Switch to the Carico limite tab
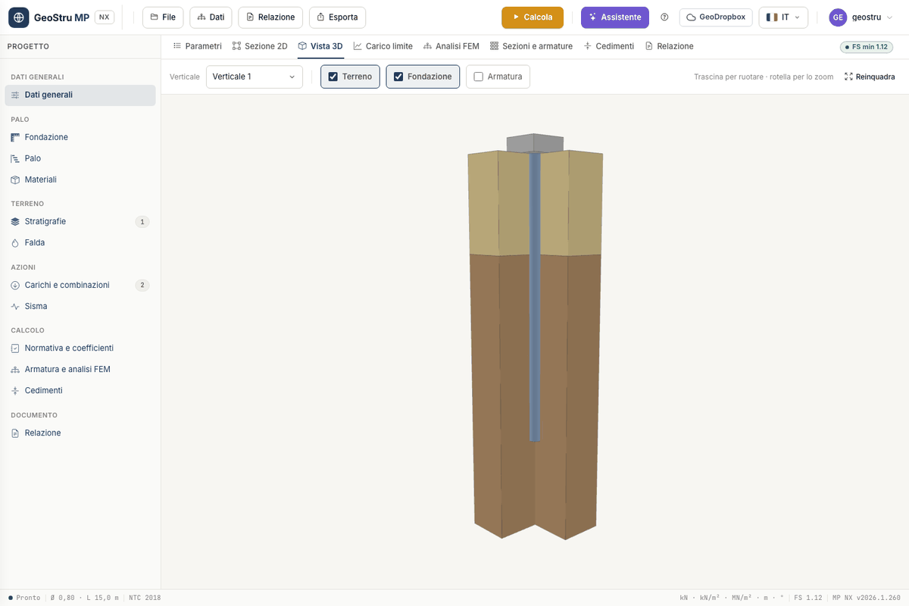The height and width of the screenshot is (606, 909). pos(383,46)
